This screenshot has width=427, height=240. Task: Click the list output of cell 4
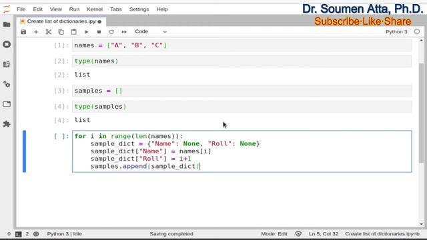[x=82, y=120]
